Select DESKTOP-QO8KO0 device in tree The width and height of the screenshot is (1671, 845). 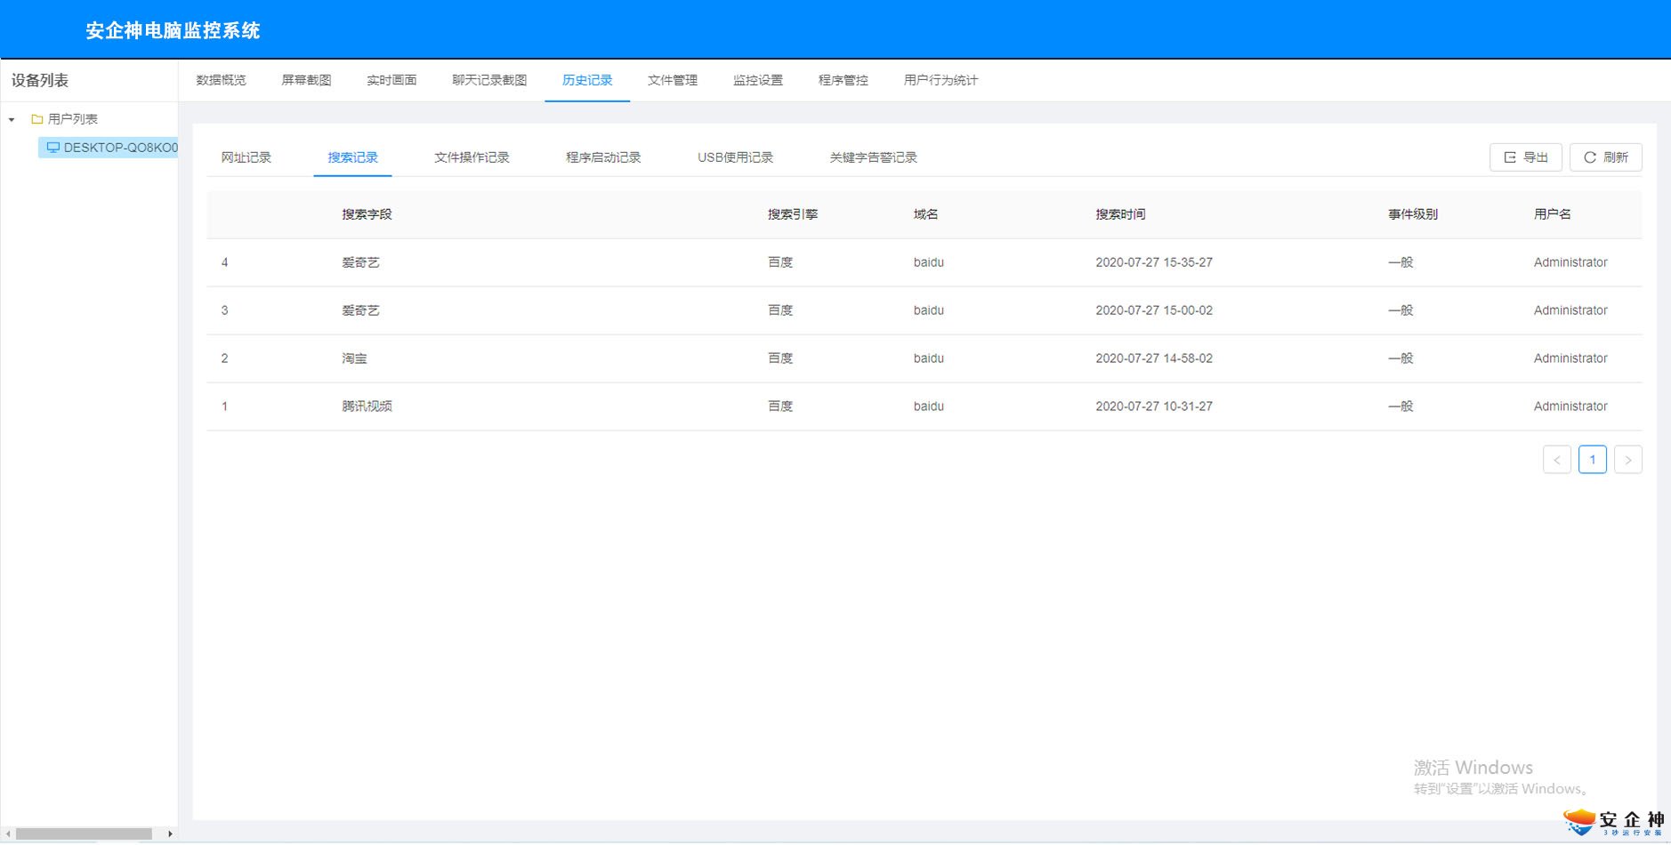tap(109, 148)
